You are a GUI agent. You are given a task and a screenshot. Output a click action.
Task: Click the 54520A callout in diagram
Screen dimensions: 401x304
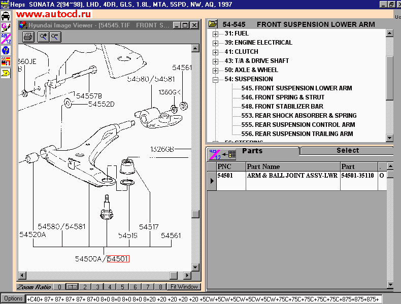32,234
